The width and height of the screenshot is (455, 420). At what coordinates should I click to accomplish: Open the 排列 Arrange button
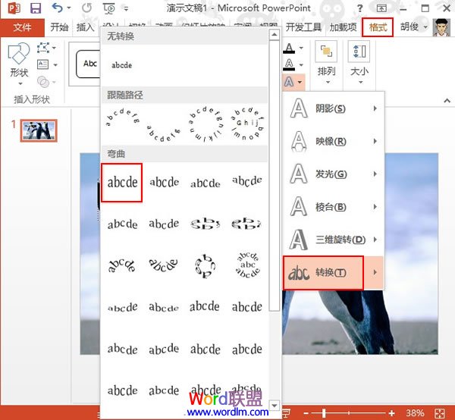pos(326,63)
